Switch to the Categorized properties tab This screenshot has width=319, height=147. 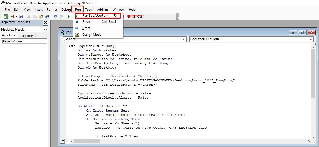26,35
